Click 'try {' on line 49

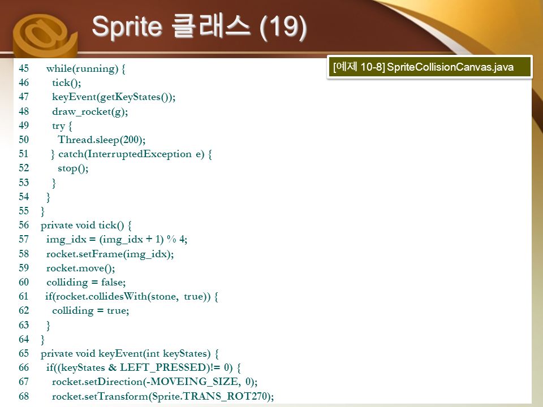[62, 125]
